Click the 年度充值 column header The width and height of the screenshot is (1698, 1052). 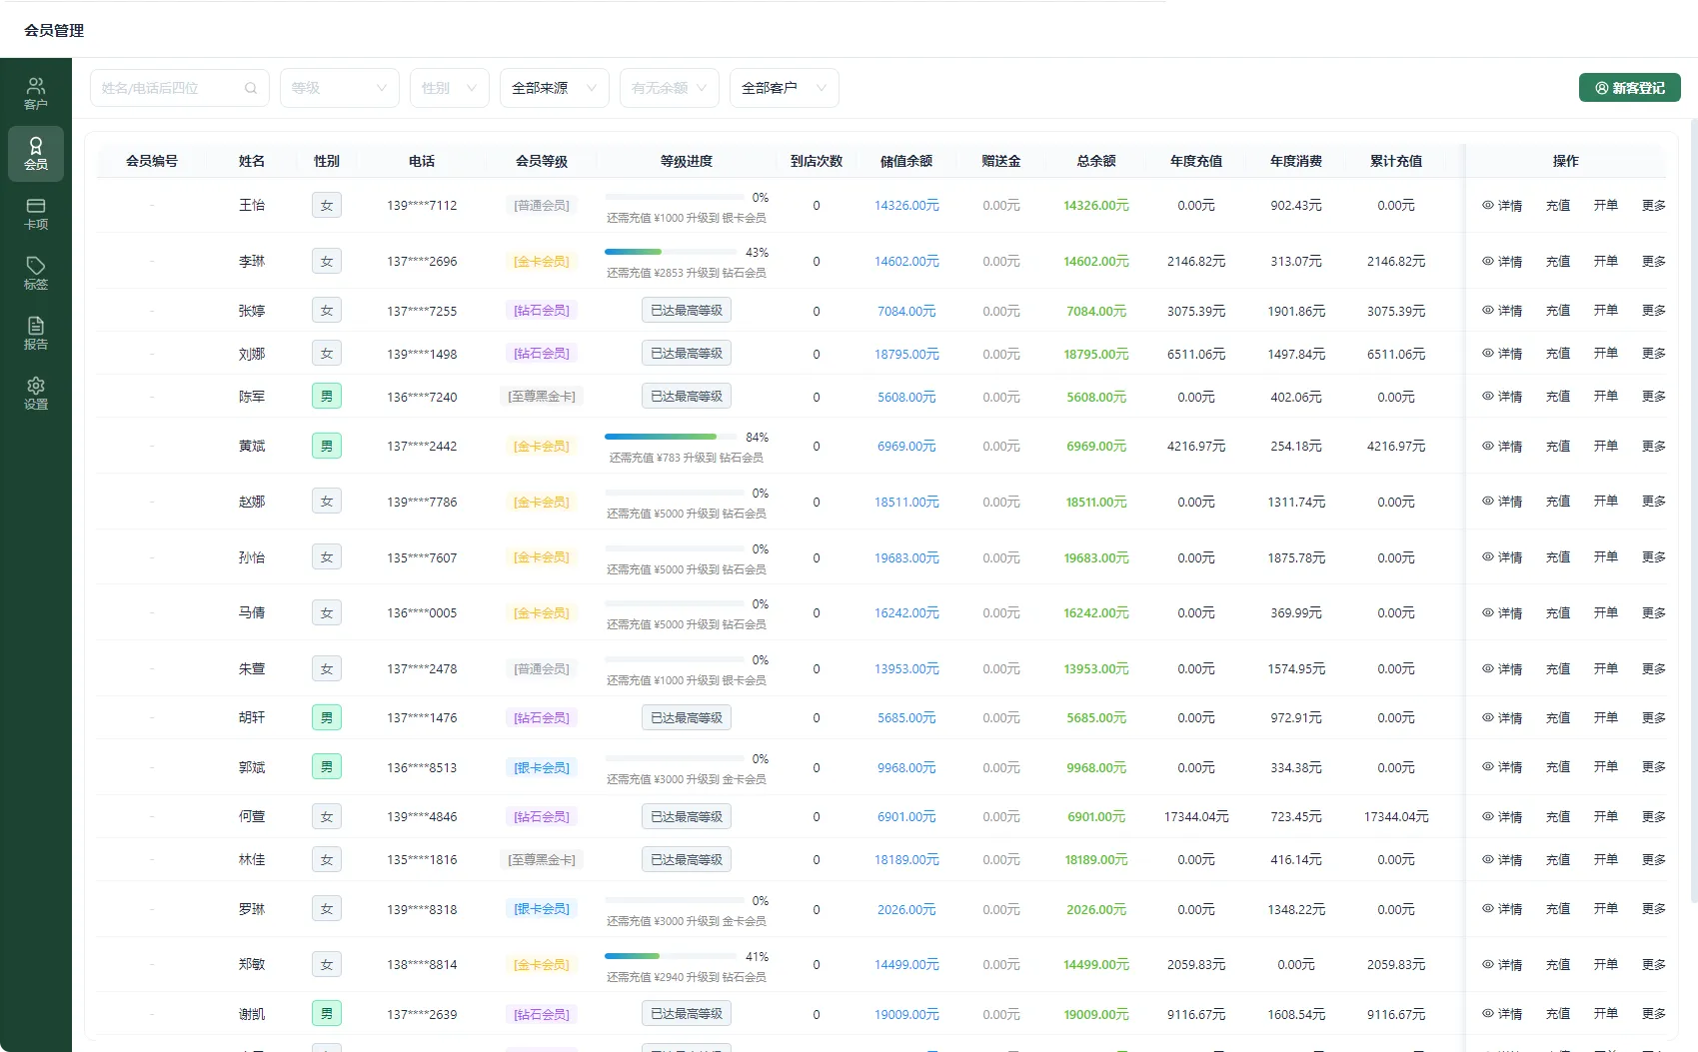pos(1196,161)
